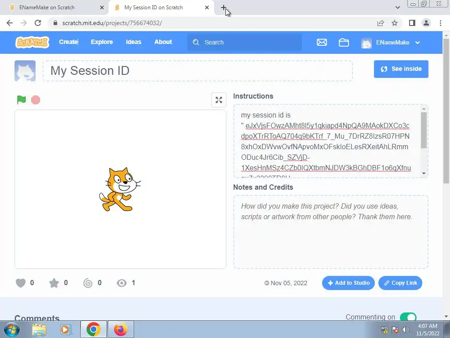
Task: Click inside the Notes and Credits box
Action: [x=331, y=232]
